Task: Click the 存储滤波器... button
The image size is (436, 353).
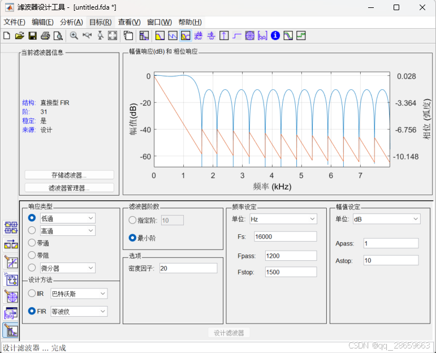Action: point(69,175)
